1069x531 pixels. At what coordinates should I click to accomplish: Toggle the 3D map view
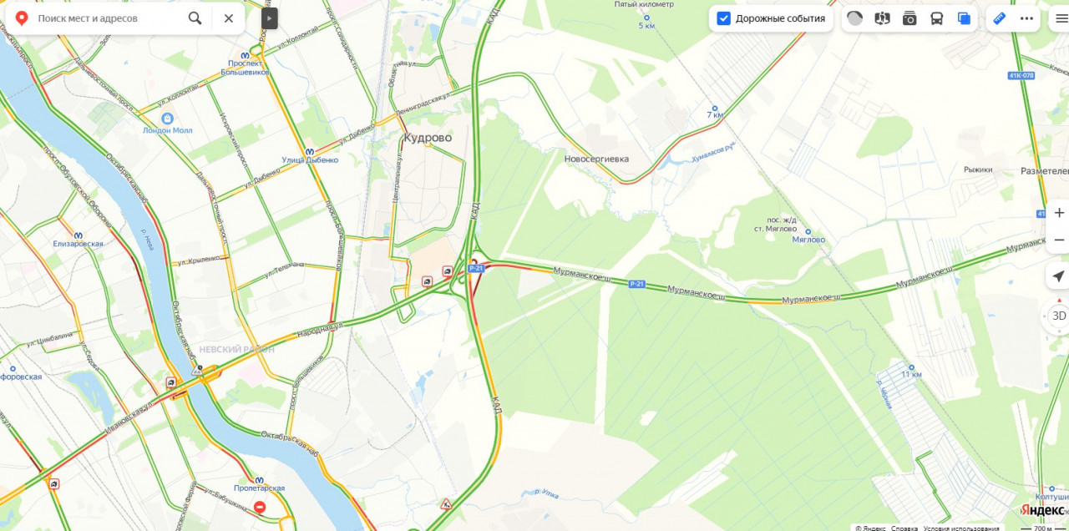(1059, 316)
